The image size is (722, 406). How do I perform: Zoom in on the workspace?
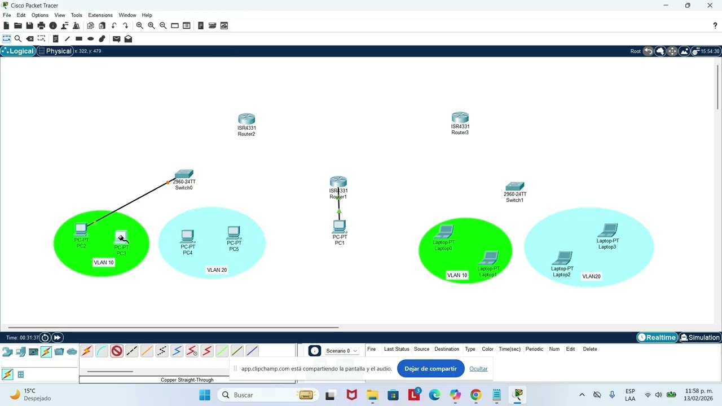(140, 25)
